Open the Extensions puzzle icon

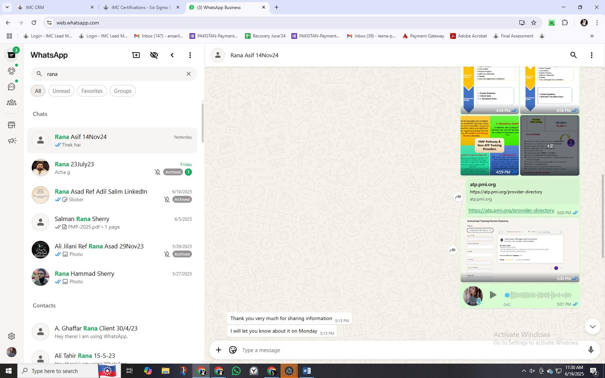565,23
